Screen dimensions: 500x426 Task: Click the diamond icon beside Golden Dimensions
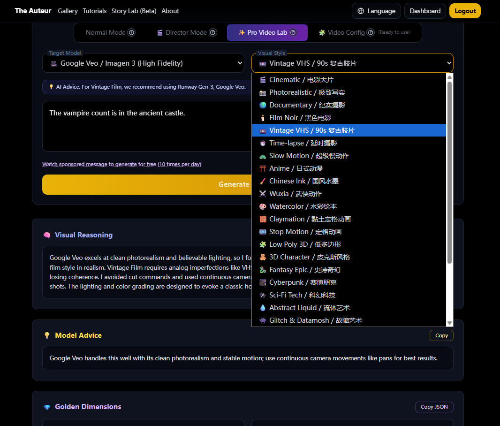pyautogui.click(x=46, y=407)
